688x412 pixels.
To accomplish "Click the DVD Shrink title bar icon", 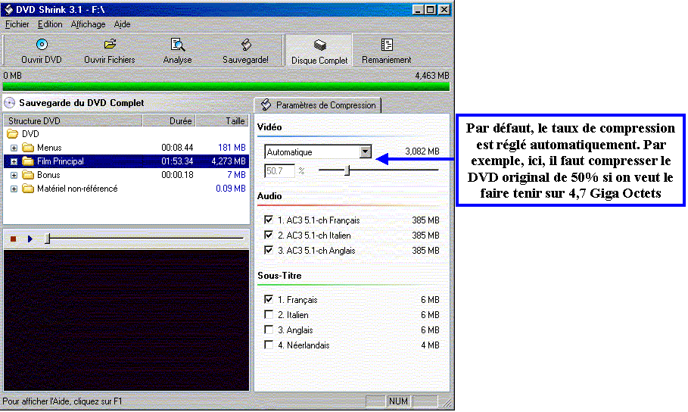I will 8,9.
